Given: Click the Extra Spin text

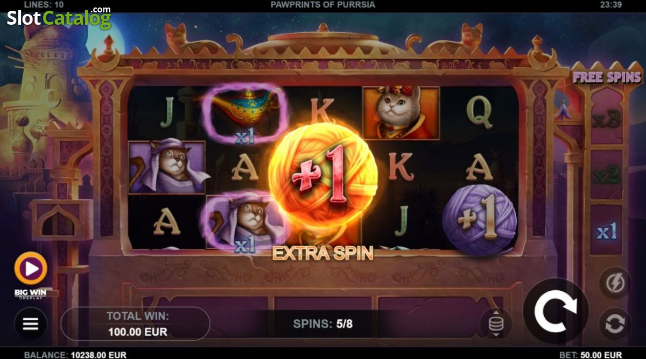Looking at the screenshot, I should (323, 253).
